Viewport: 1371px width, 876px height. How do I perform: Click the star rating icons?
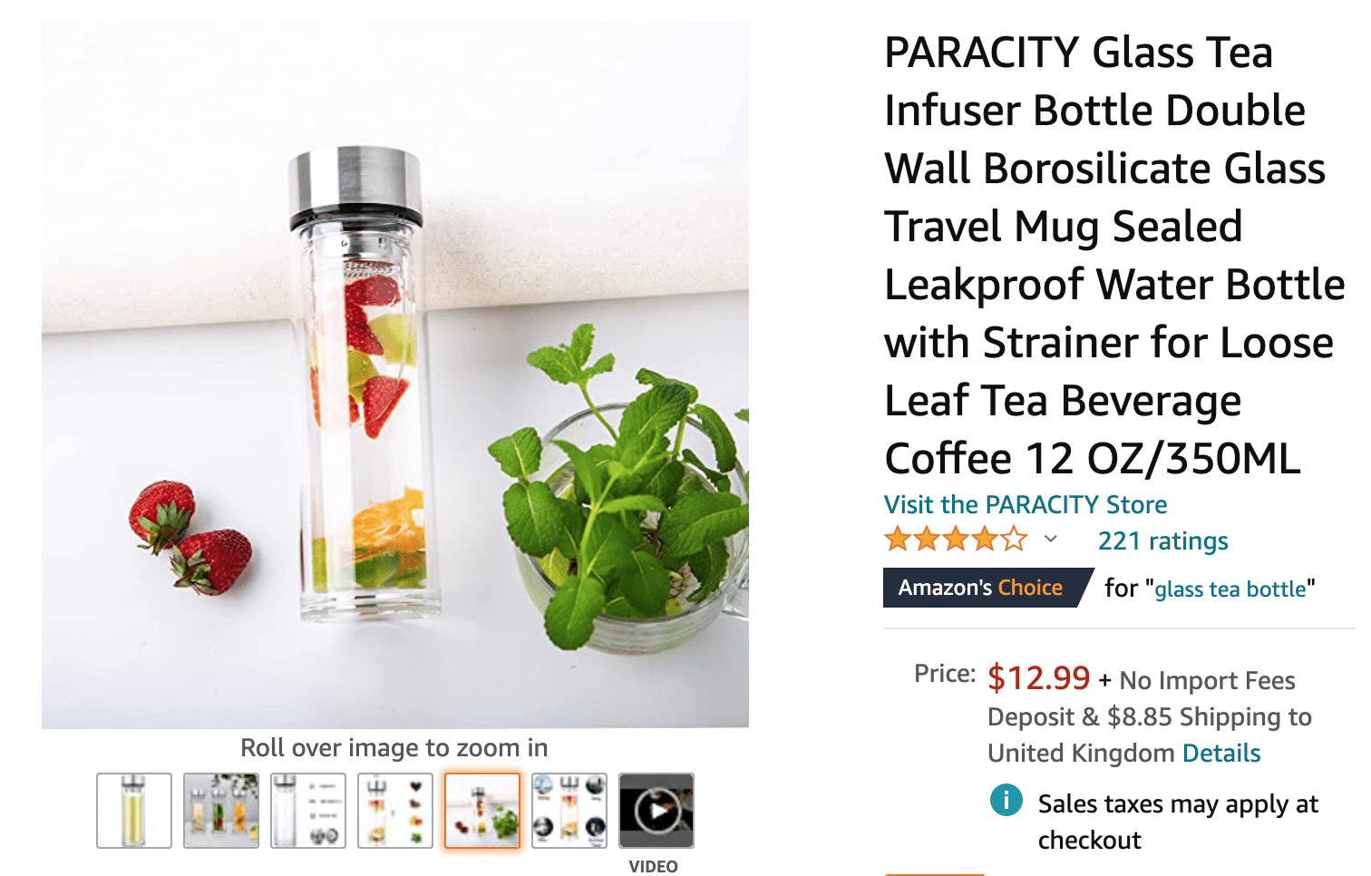tap(956, 540)
